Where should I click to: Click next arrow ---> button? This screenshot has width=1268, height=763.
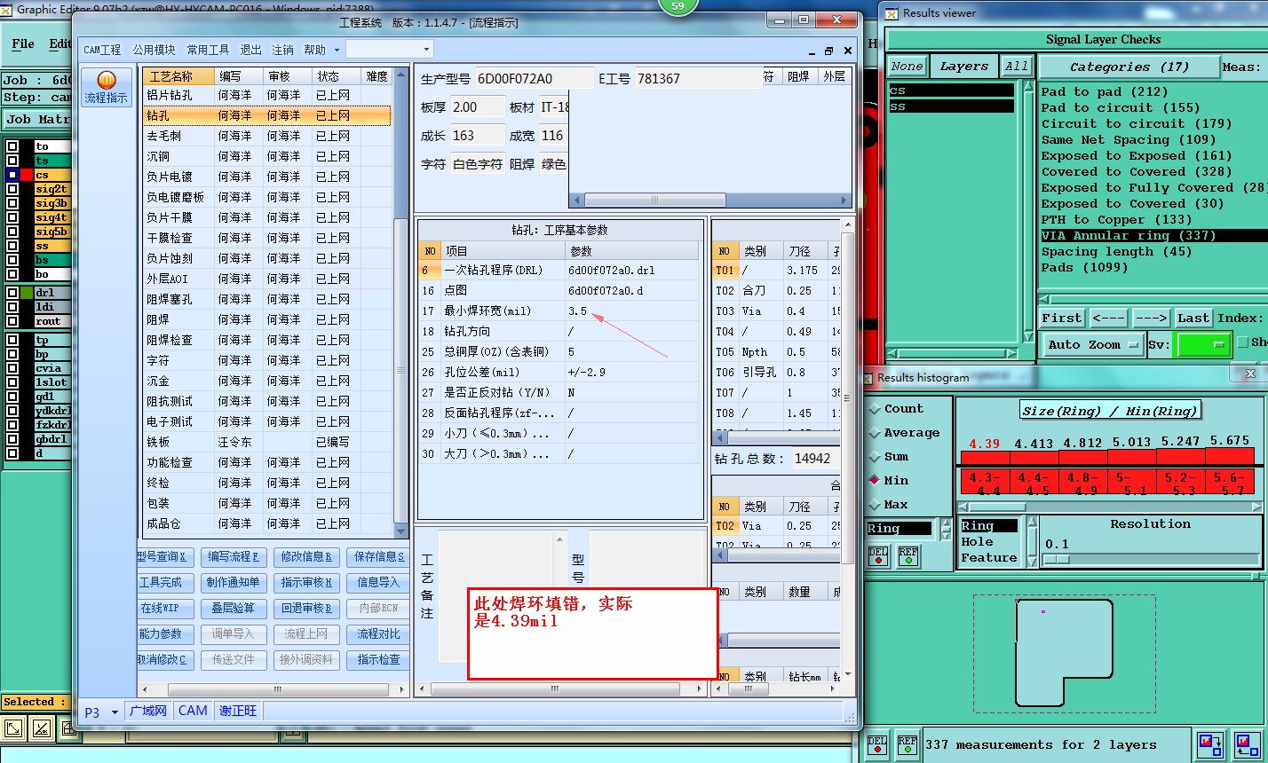pyautogui.click(x=1151, y=318)
